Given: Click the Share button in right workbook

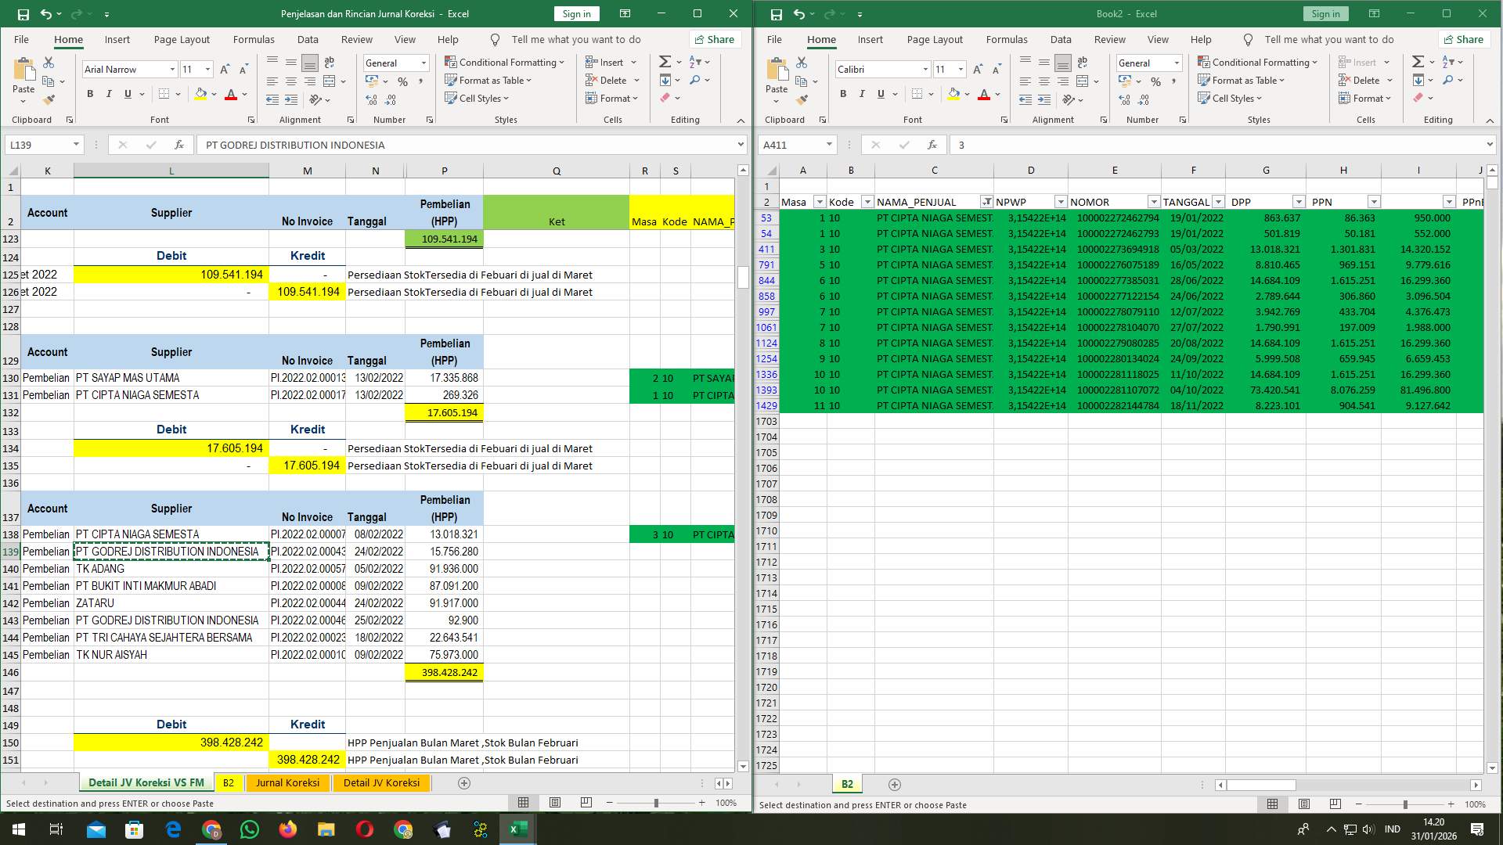Looking at the screenshot, I should pyautogui.click(x=1463, y=39).
